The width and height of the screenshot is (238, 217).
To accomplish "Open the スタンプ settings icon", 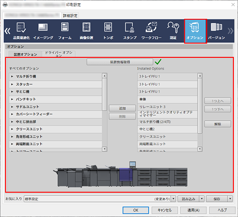I will pyautogui.click(x=130, y=31).
